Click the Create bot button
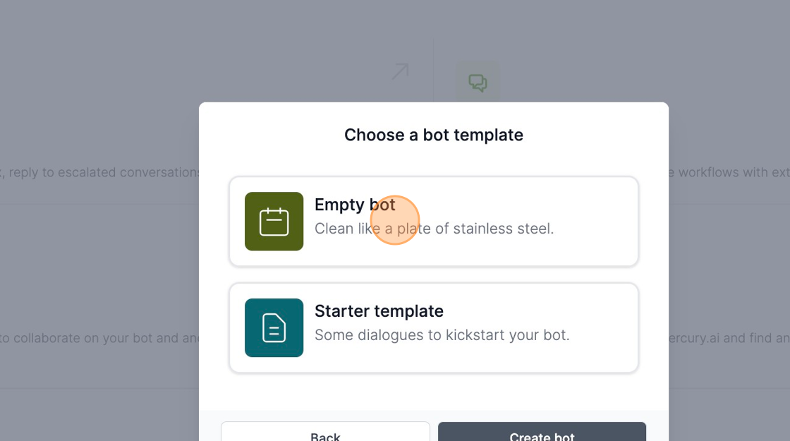The height and width of the screenshot is (441, 790). point(542,433)
